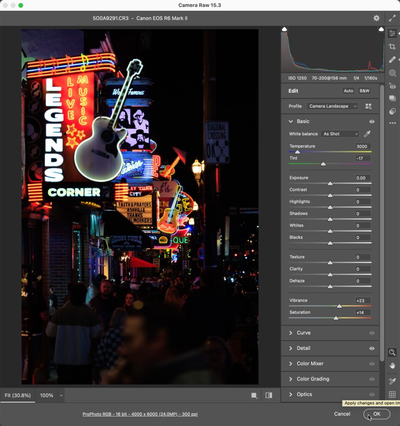Select Fit (30.8%) zoom tab

[x=17, y=395]
